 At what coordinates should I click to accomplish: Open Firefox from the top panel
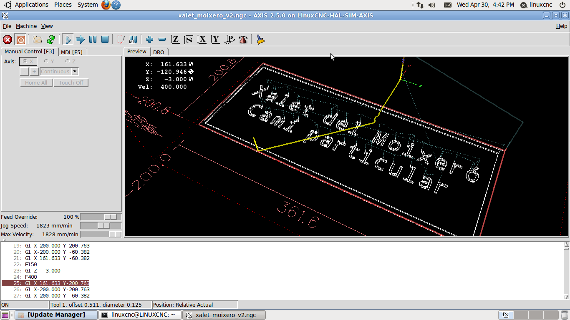tap(106, 5)
